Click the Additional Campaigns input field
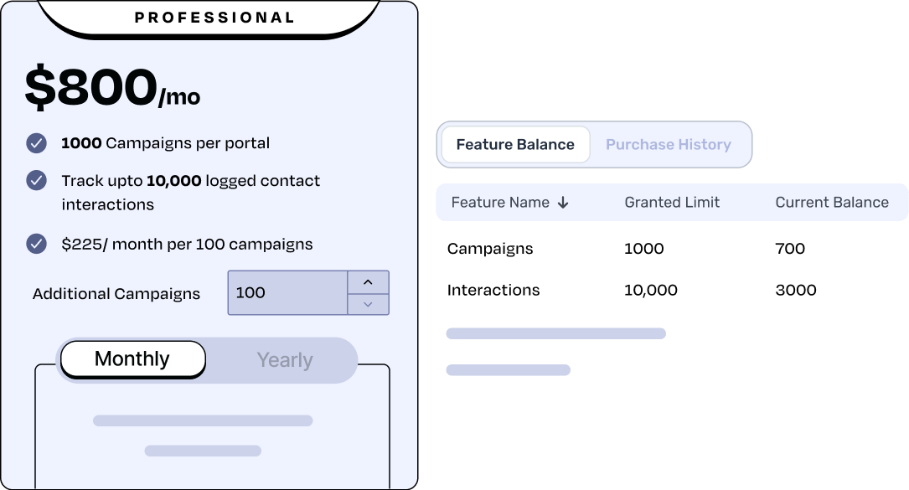 [287, 292]
